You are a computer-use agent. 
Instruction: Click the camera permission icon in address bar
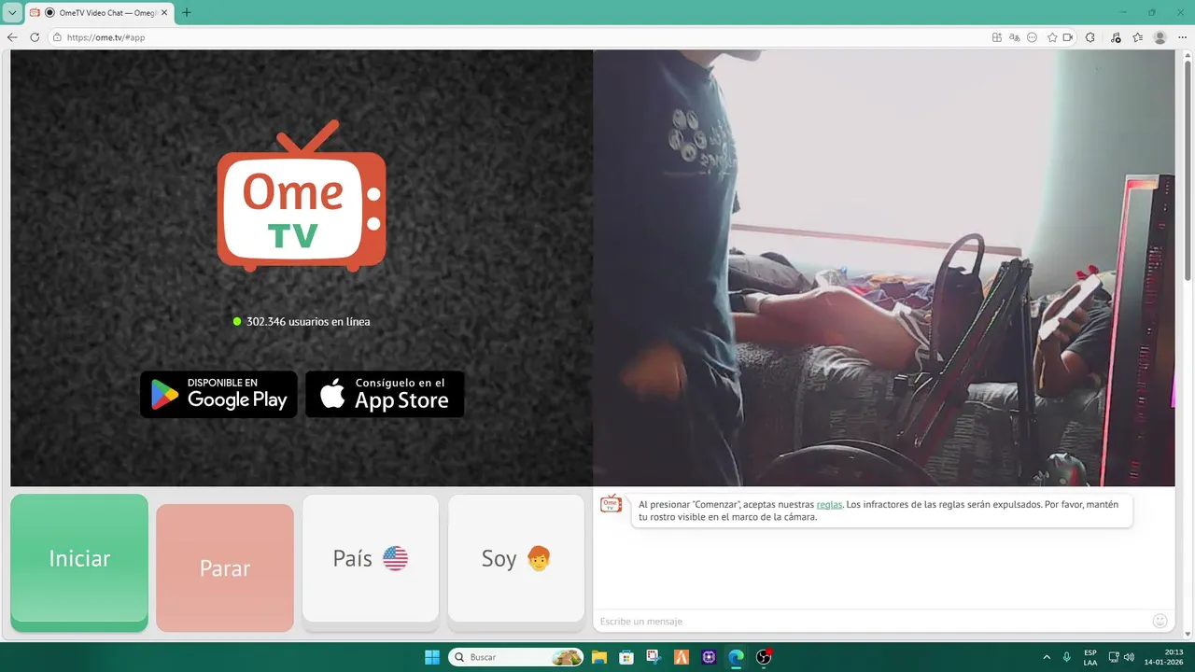click(x=1067, y=37)
